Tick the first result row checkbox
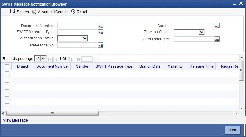 [7, 73]
